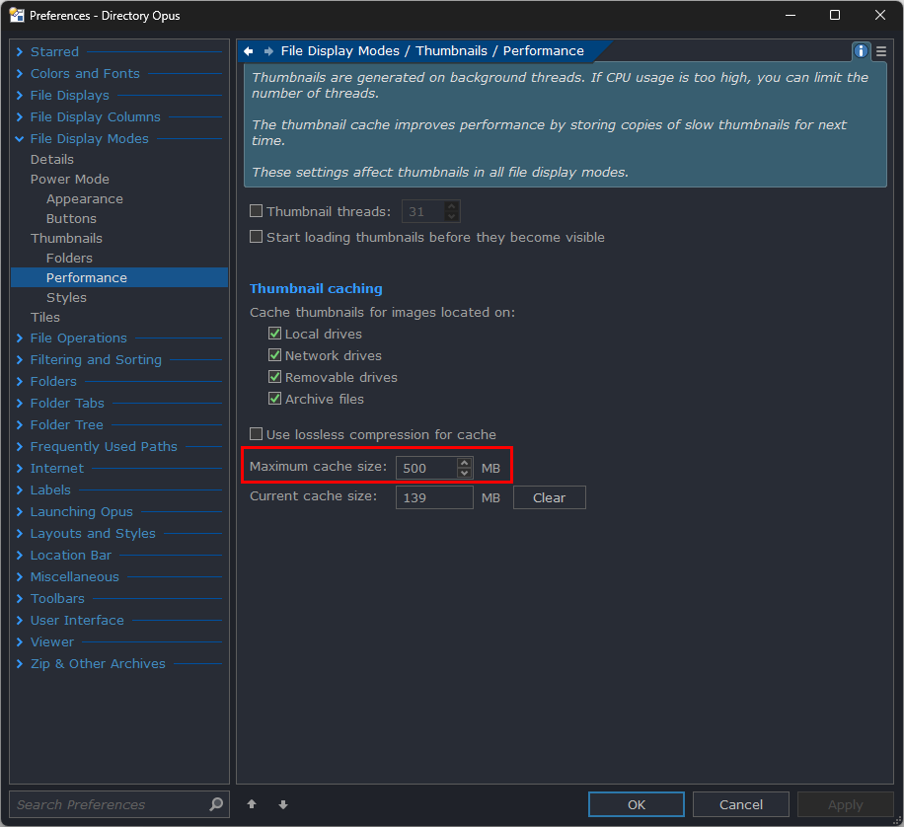Screen dimensions: 904x827
Task: Expand the Starred category
Action: 20,52
